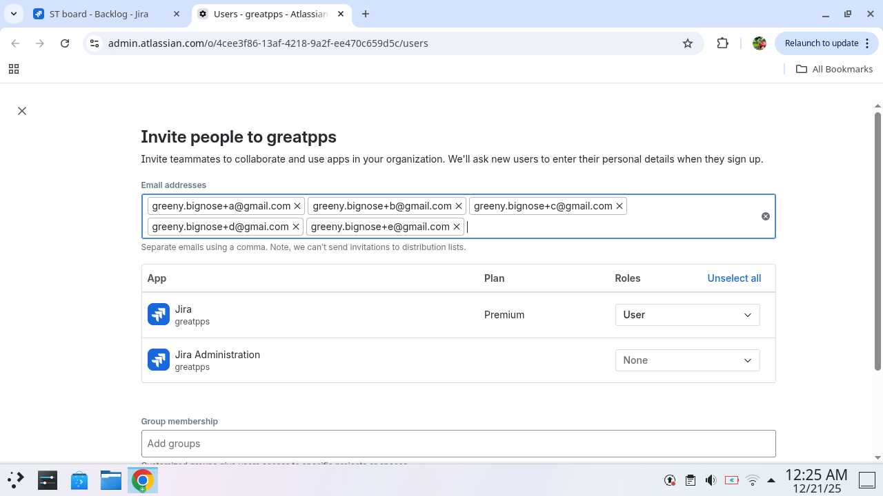Reload the current page
The height and width of the screenshot is (496, 883).
point(65,43)
